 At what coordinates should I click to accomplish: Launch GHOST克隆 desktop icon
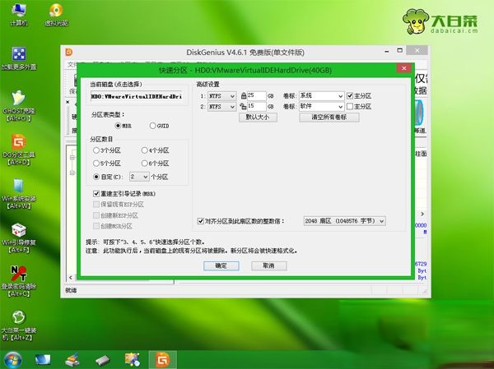point(19,106)
